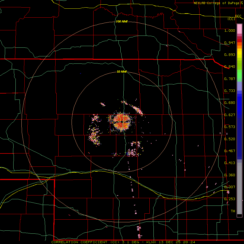Screen dimensions: 244x244
Task: Click the 0.733 scale value
Action: (x=230, y=91)
